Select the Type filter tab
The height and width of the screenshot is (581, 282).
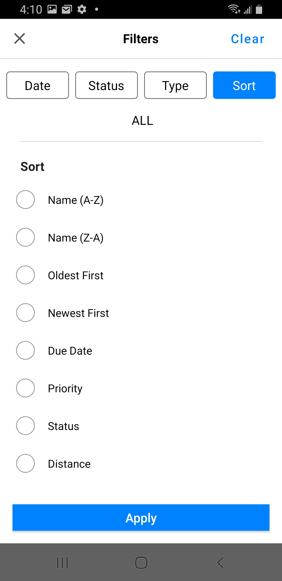tap(175, 85)
